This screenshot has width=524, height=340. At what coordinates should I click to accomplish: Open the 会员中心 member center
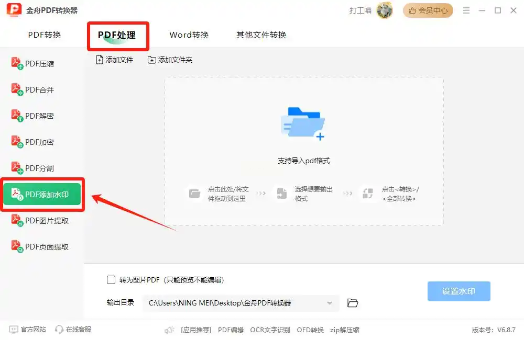tap(428, 10)
